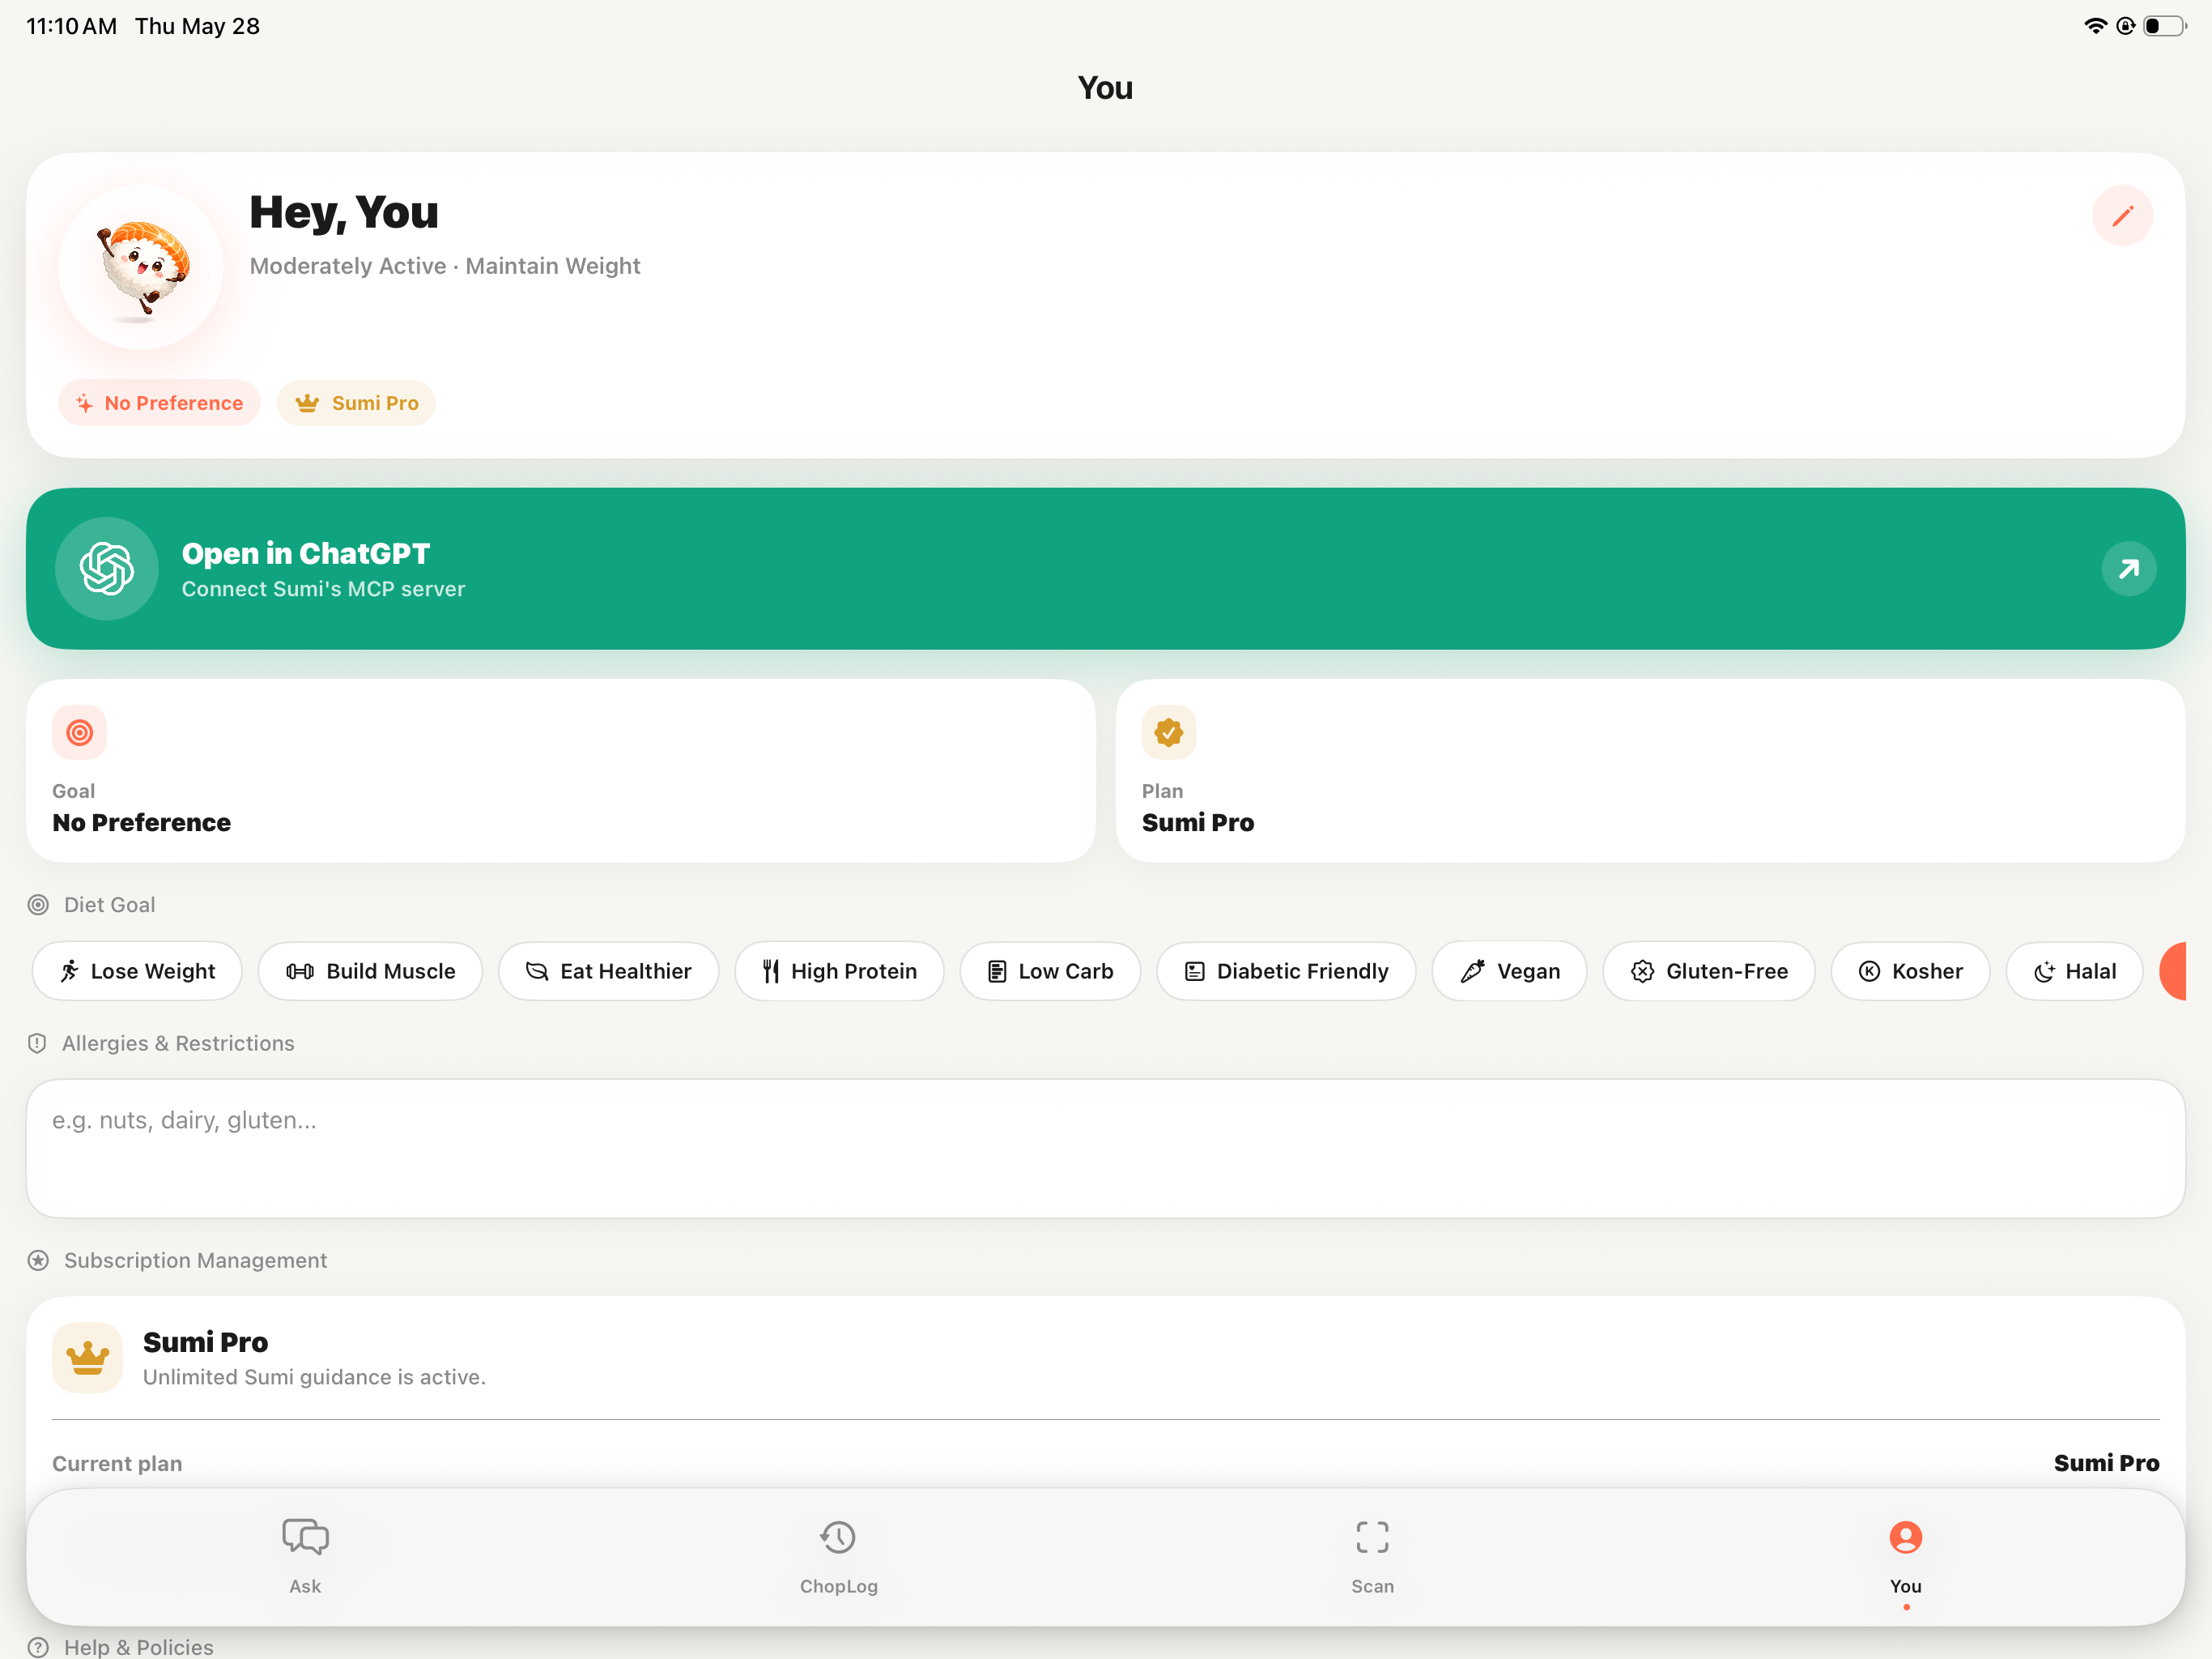Viewport: 2212px width, 1659px height.
Task: Open the Plan Sumi Pro card
Action: click(x=1650, y=771)
